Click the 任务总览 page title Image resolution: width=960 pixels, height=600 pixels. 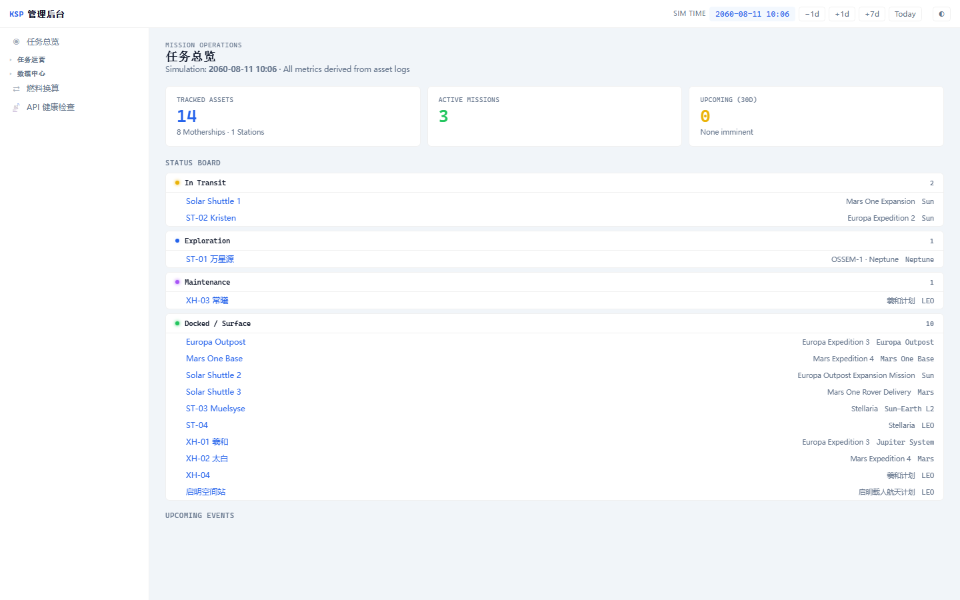click(191, 57)
